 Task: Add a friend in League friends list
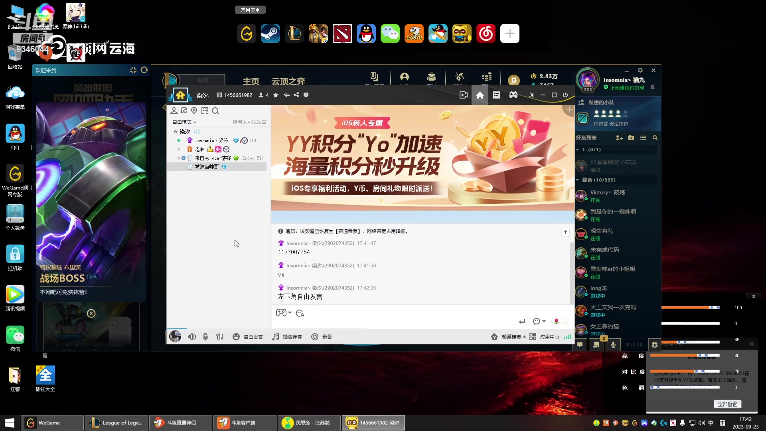pyautogui.click(x=619, y=138)
